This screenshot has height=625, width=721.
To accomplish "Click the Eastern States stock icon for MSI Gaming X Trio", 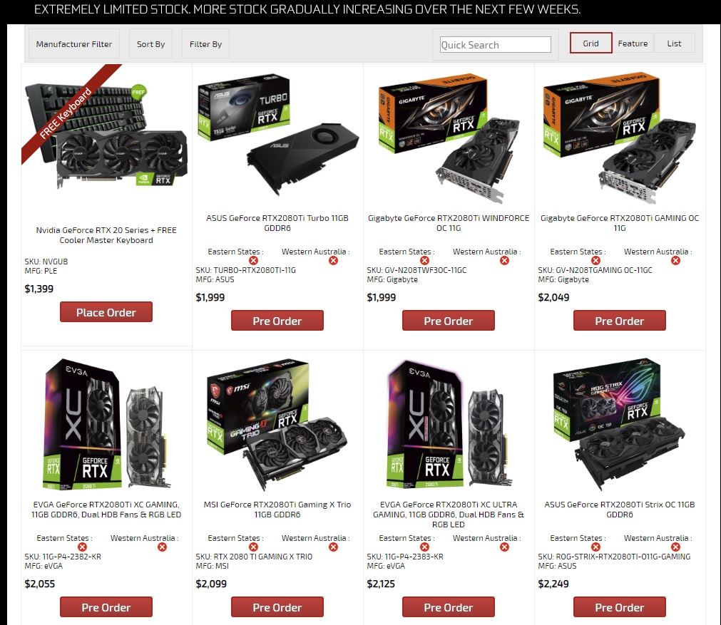I will point(253,547).
